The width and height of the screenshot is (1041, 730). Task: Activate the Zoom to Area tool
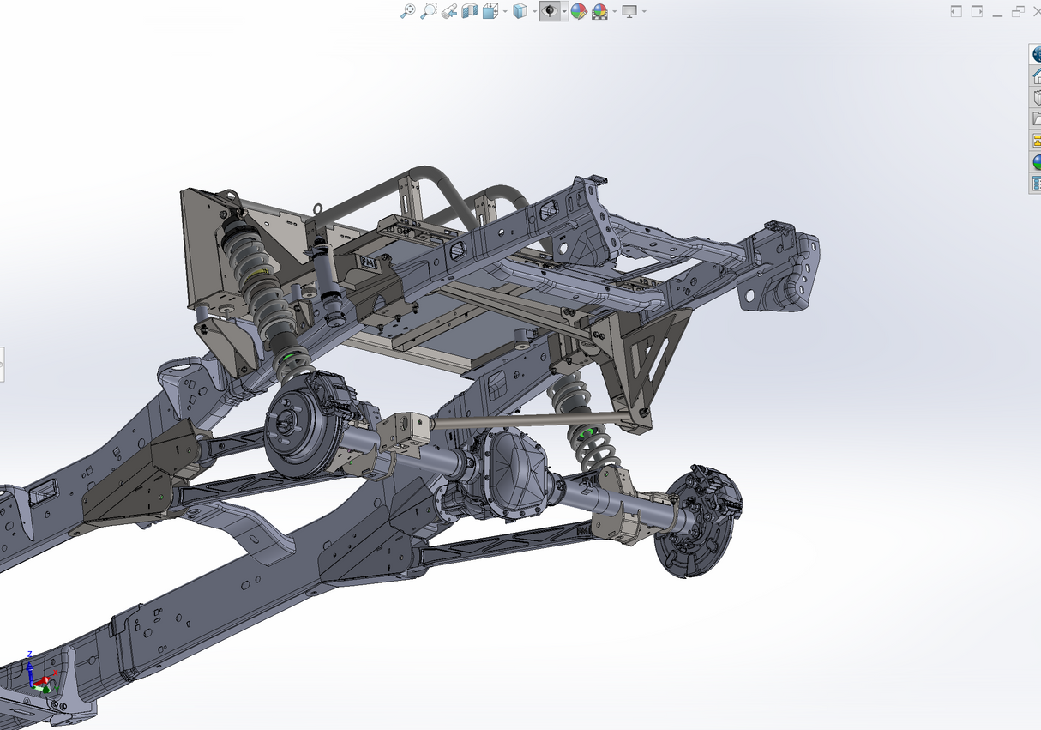point(430,11)
